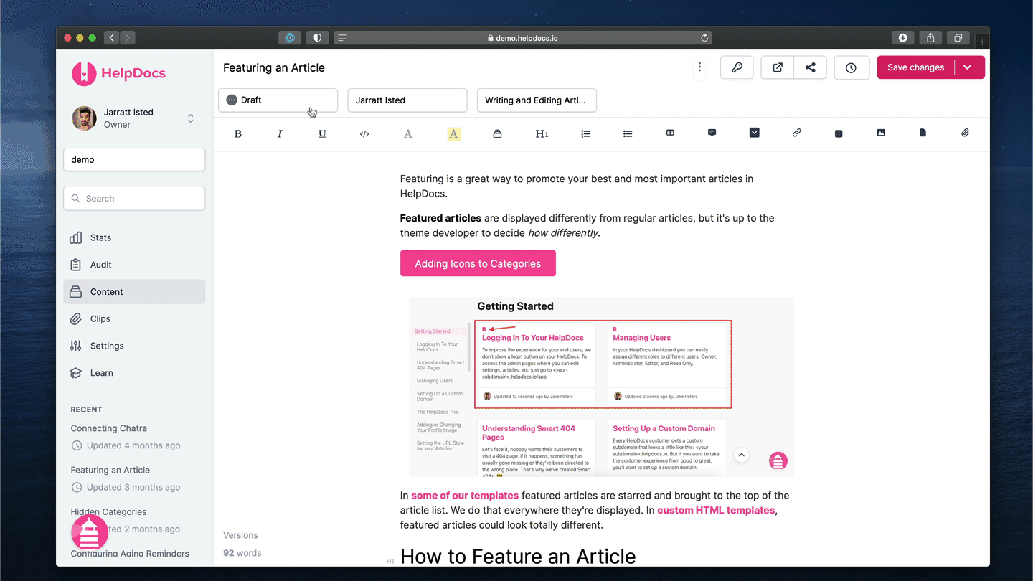Open the text color picker
Viewport: 1033px width, 581px height.
(x=407, y=133)
